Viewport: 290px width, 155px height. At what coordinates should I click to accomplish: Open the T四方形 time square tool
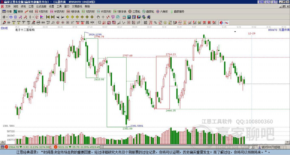pos(88,11)
